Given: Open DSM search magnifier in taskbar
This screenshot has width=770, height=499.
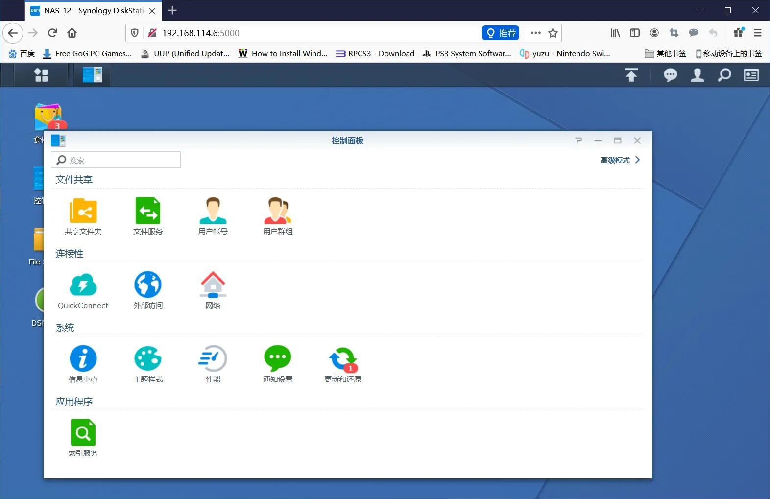Looking at the screenshot, I should point(724,75).
